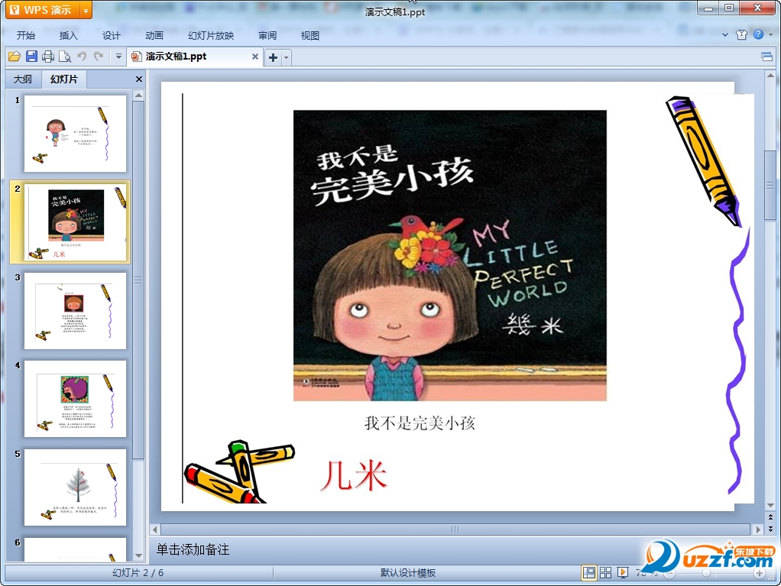Toggle window layout icon at toolbar right

767,57
